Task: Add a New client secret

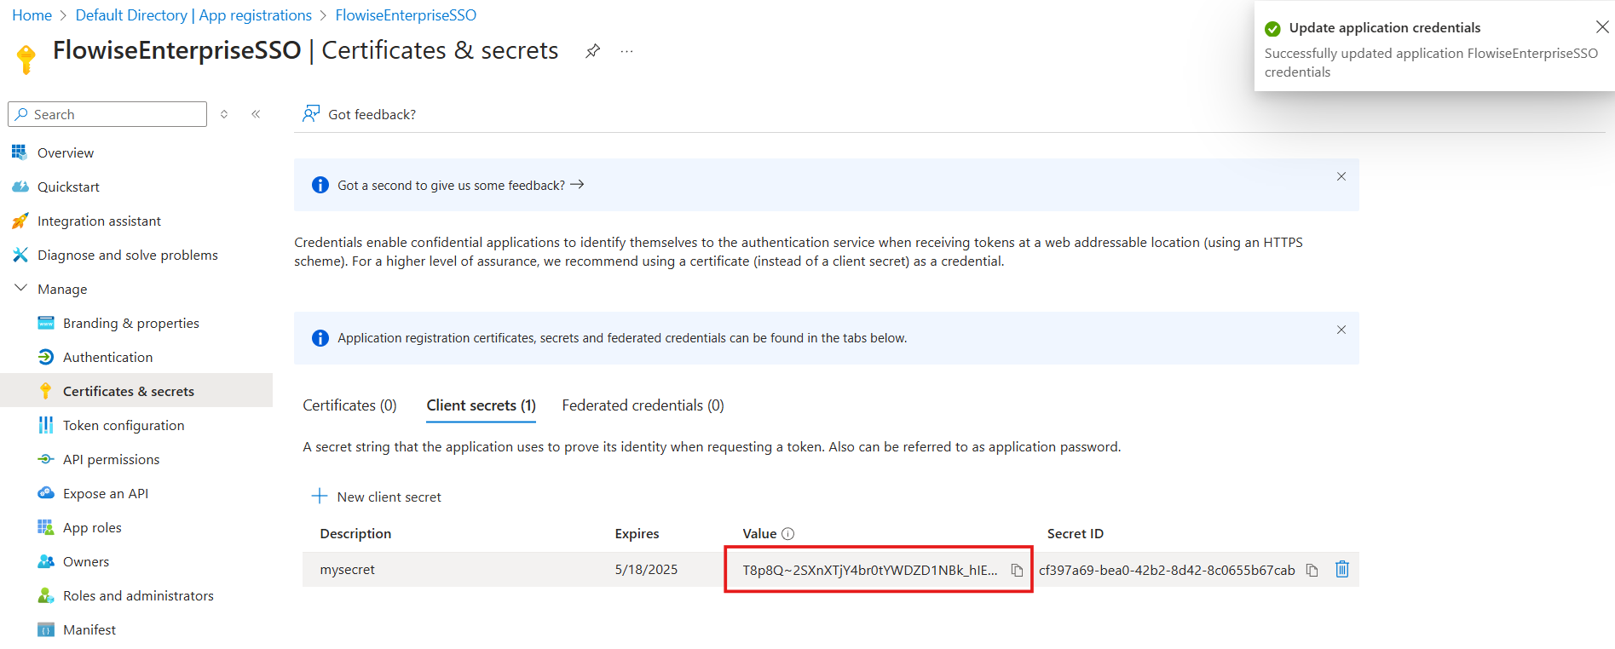Action: click(x=377, y=497)
